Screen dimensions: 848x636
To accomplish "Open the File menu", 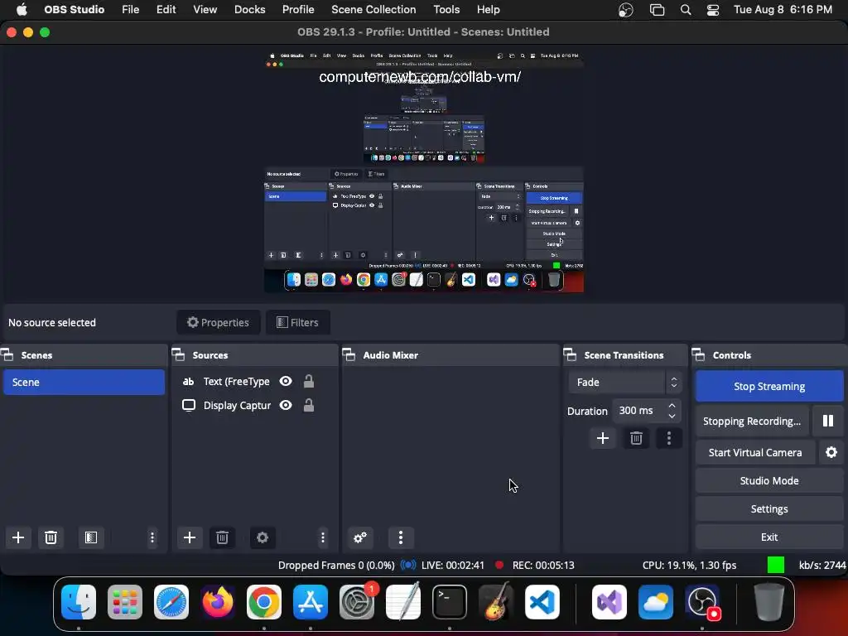I will click(130, 10).
